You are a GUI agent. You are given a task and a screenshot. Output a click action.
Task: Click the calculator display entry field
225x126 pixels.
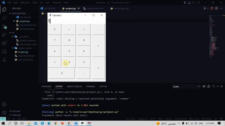click(x=77, y=21)
